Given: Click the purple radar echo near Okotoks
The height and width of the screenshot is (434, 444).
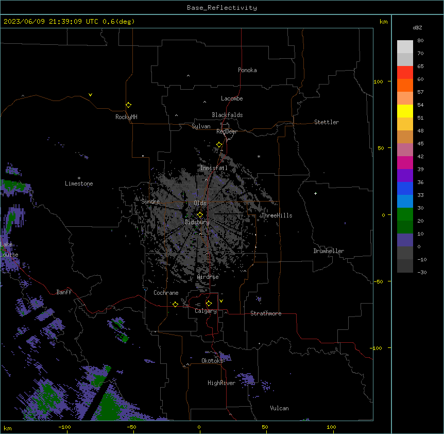Looking at the screenshot, I should pos(225,356).
